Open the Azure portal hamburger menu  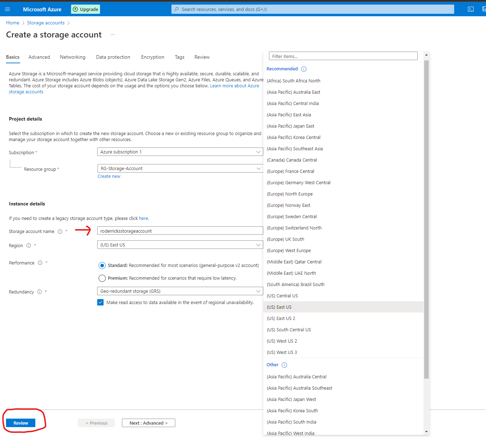pyautogui.click(x=7, y=9)
